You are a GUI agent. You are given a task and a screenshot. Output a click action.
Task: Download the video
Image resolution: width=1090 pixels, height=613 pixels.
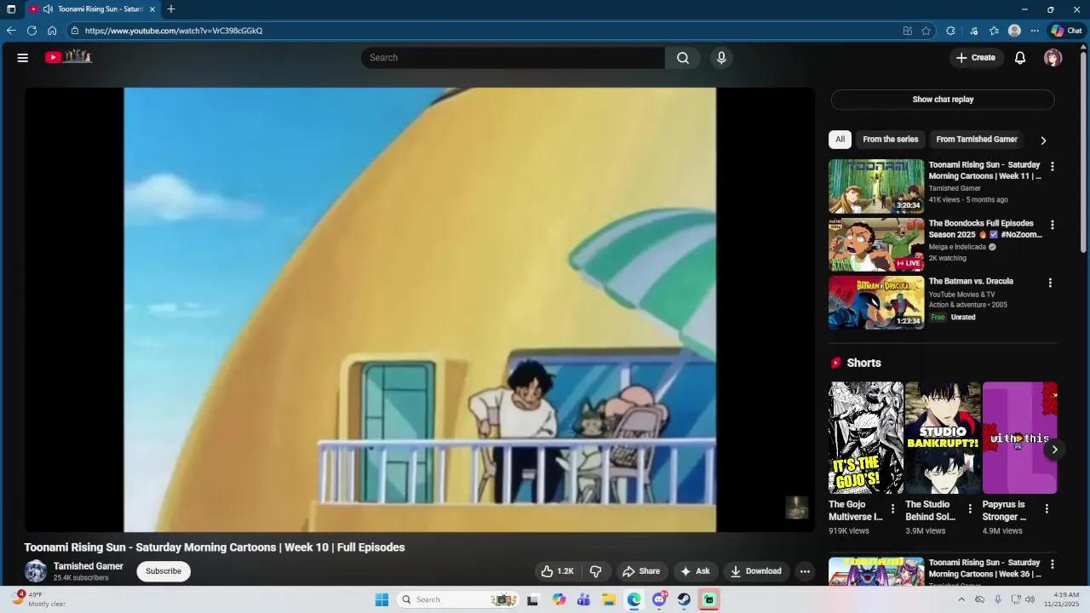coord(755,571)
